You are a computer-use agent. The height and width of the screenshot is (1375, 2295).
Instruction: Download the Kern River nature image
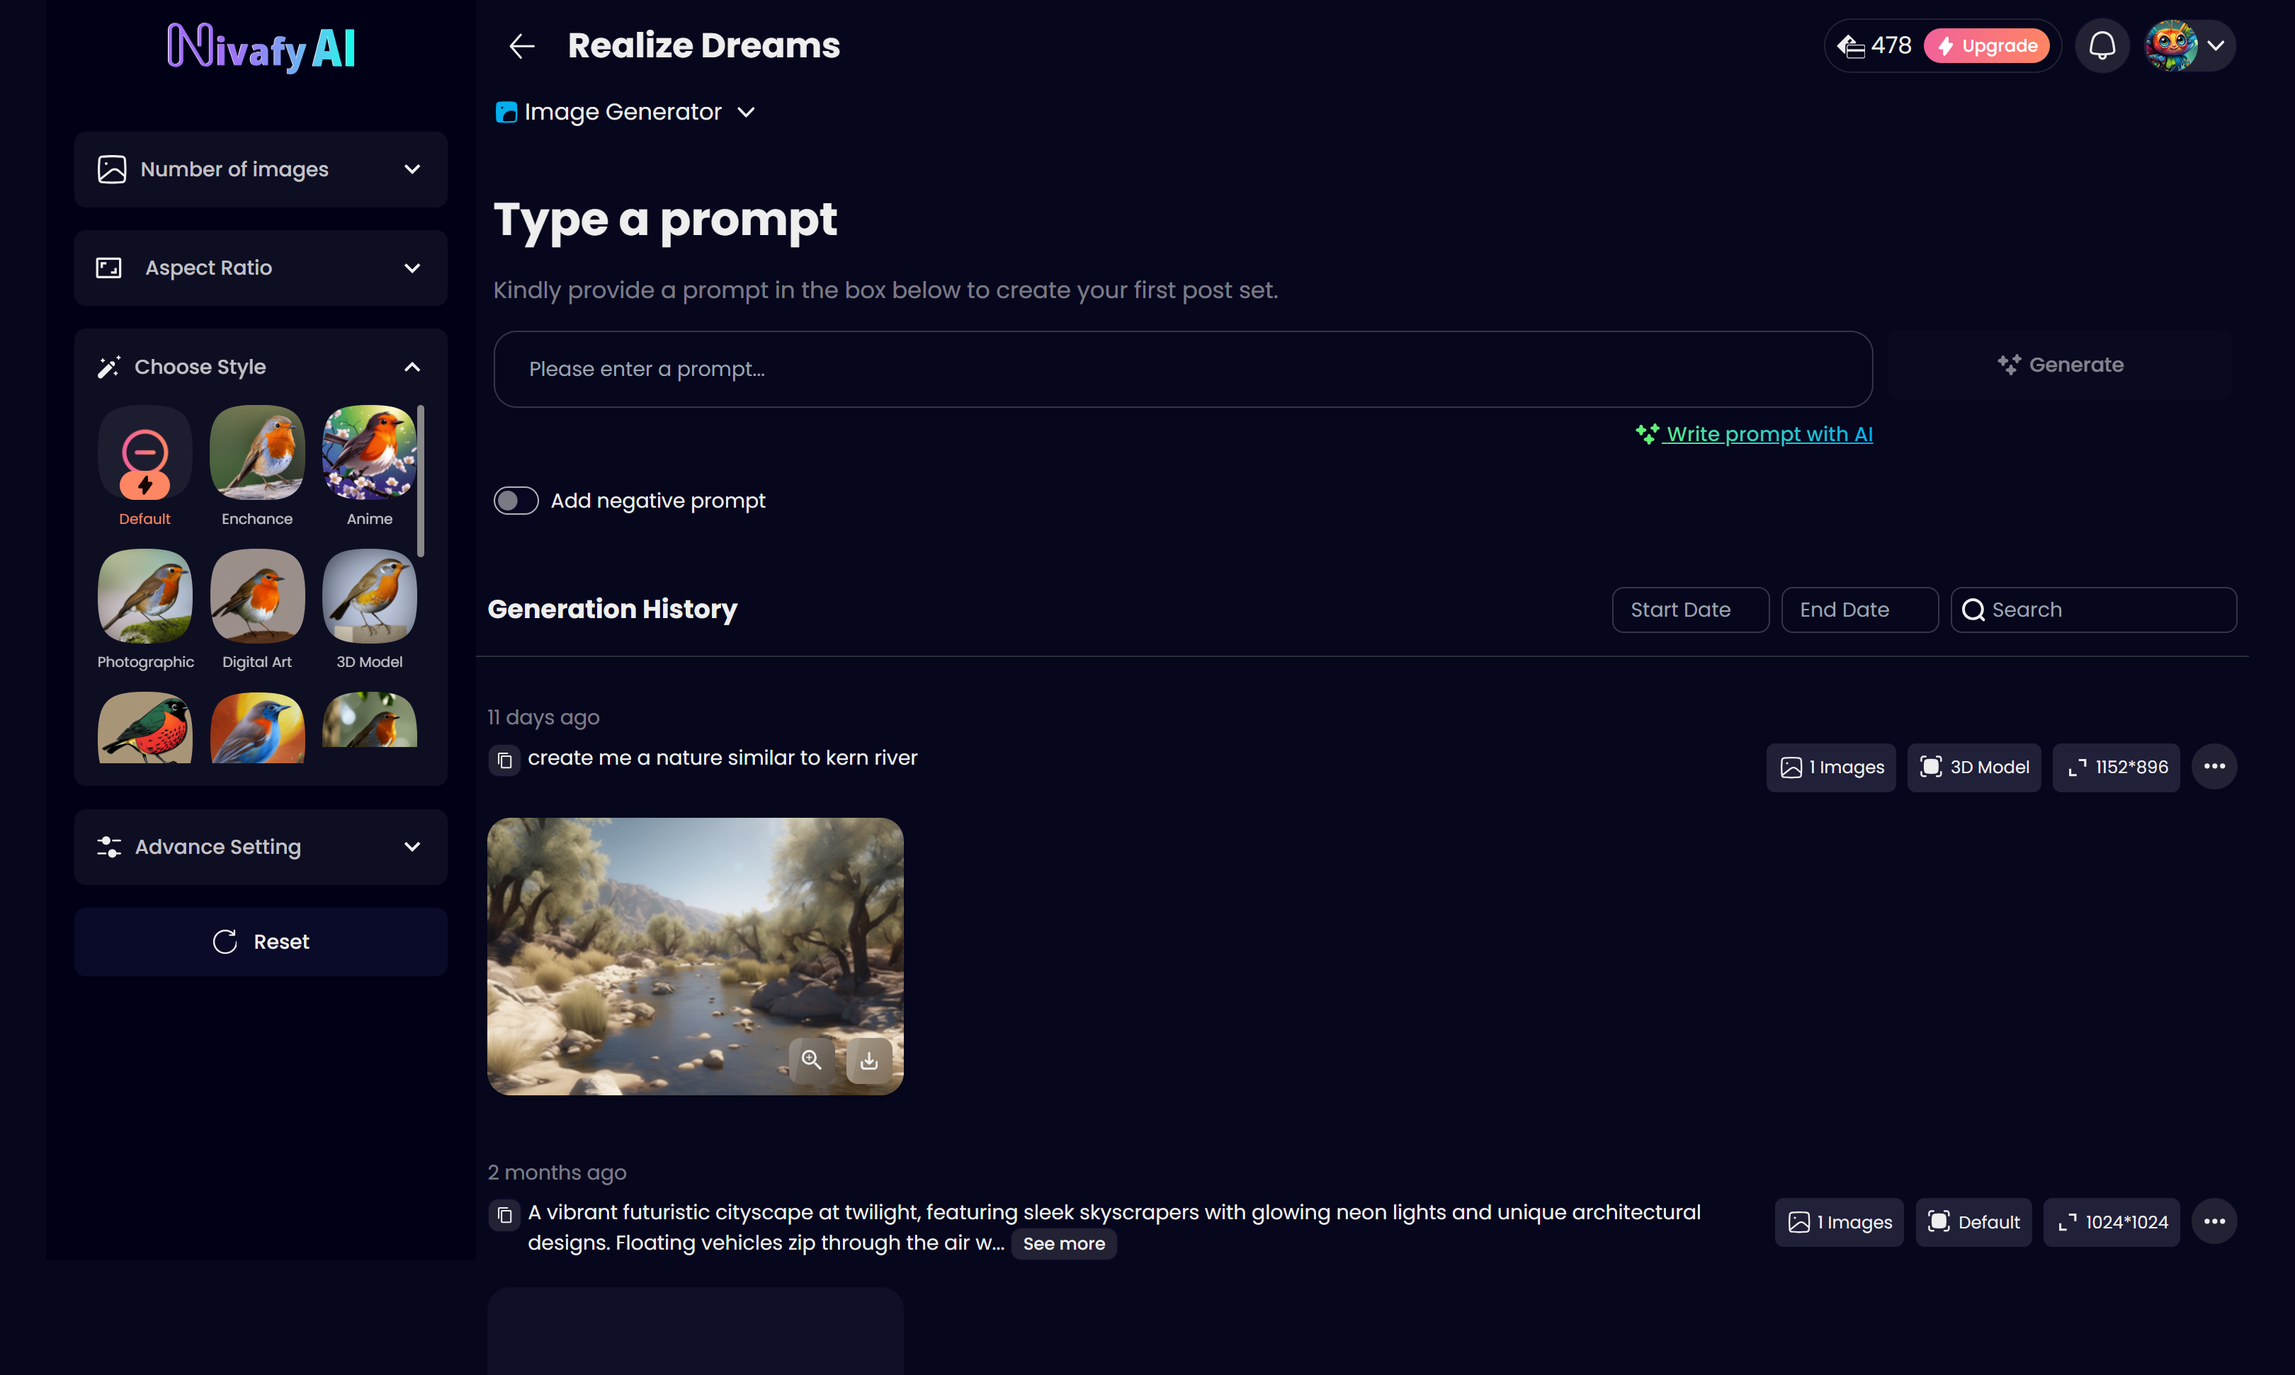tap(868, 1060)
